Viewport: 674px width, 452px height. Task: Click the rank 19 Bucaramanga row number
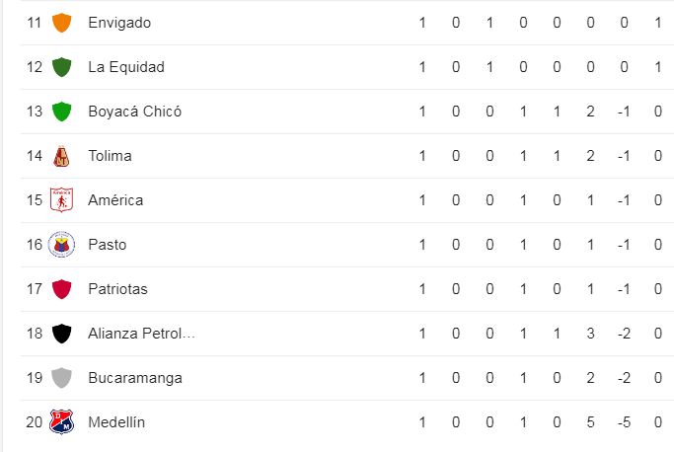[35, 378]
